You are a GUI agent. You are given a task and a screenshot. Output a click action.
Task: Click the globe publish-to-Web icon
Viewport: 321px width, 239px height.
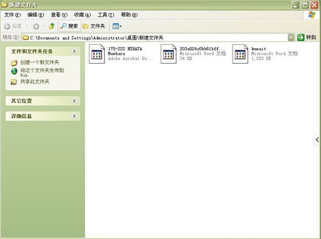(x=14, y=71)
